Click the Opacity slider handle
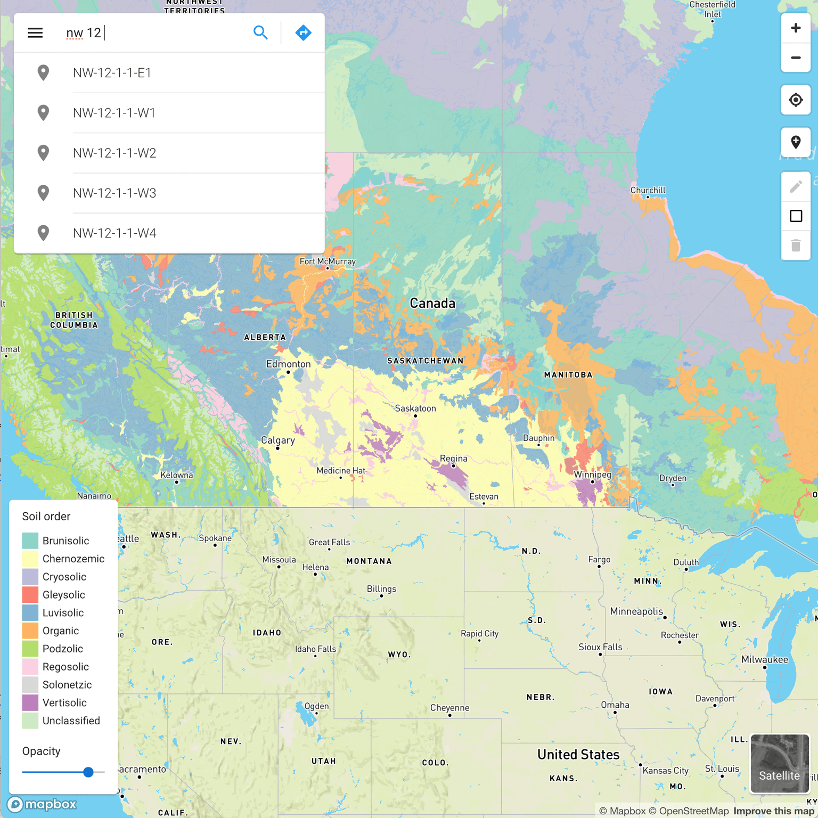The image size is (818, 818). pos(88,772)
